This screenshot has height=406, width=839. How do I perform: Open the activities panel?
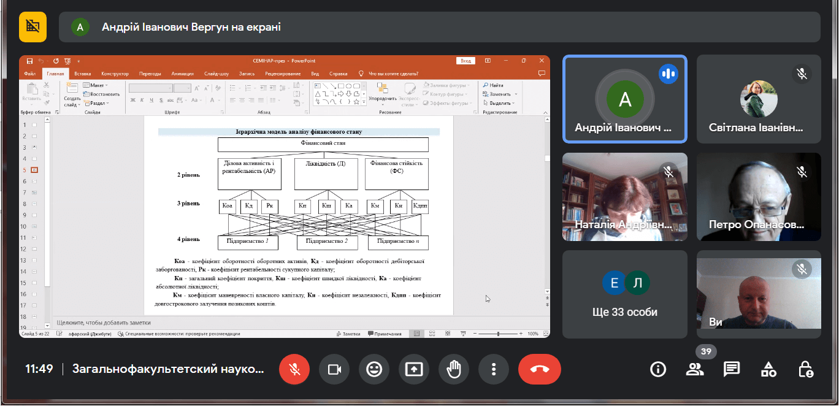coord(768,369)
